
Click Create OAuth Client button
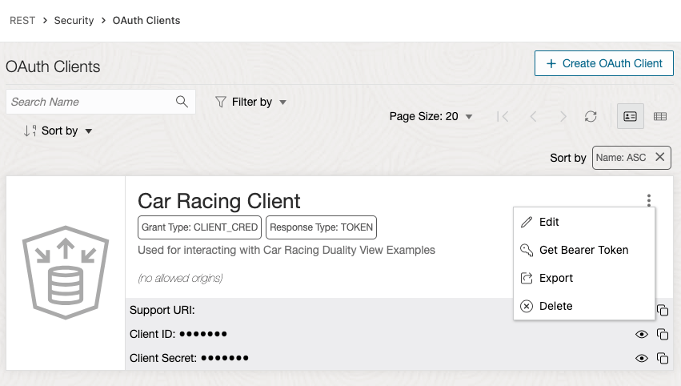click(603, 63)
